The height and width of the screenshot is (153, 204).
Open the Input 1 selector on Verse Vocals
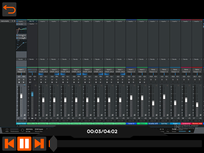[x=21, y=69]
